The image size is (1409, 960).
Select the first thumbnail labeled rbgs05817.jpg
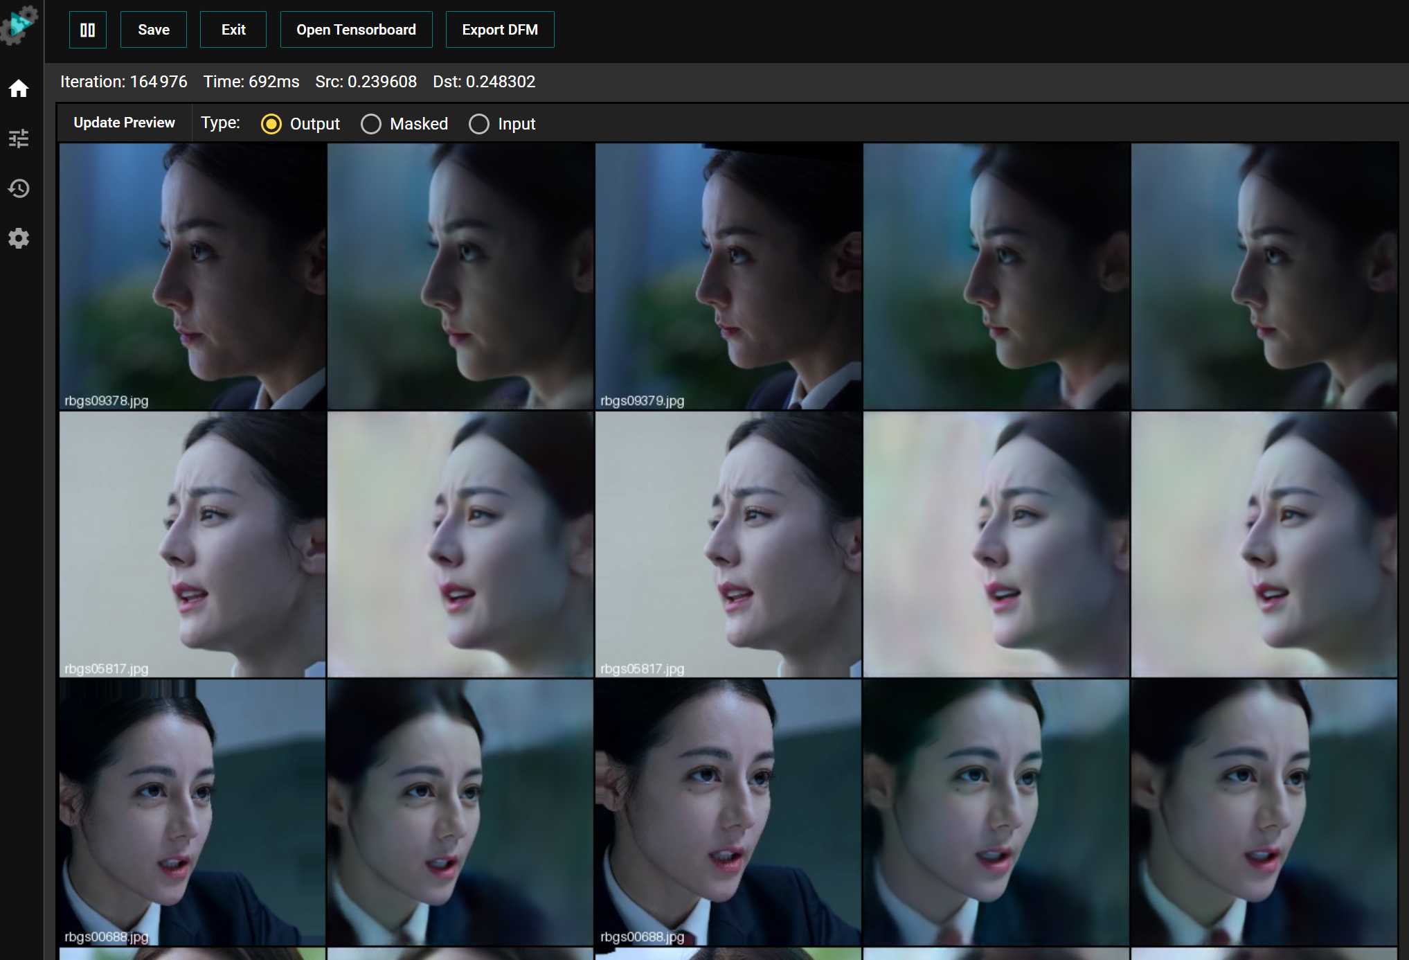(192, 544)
